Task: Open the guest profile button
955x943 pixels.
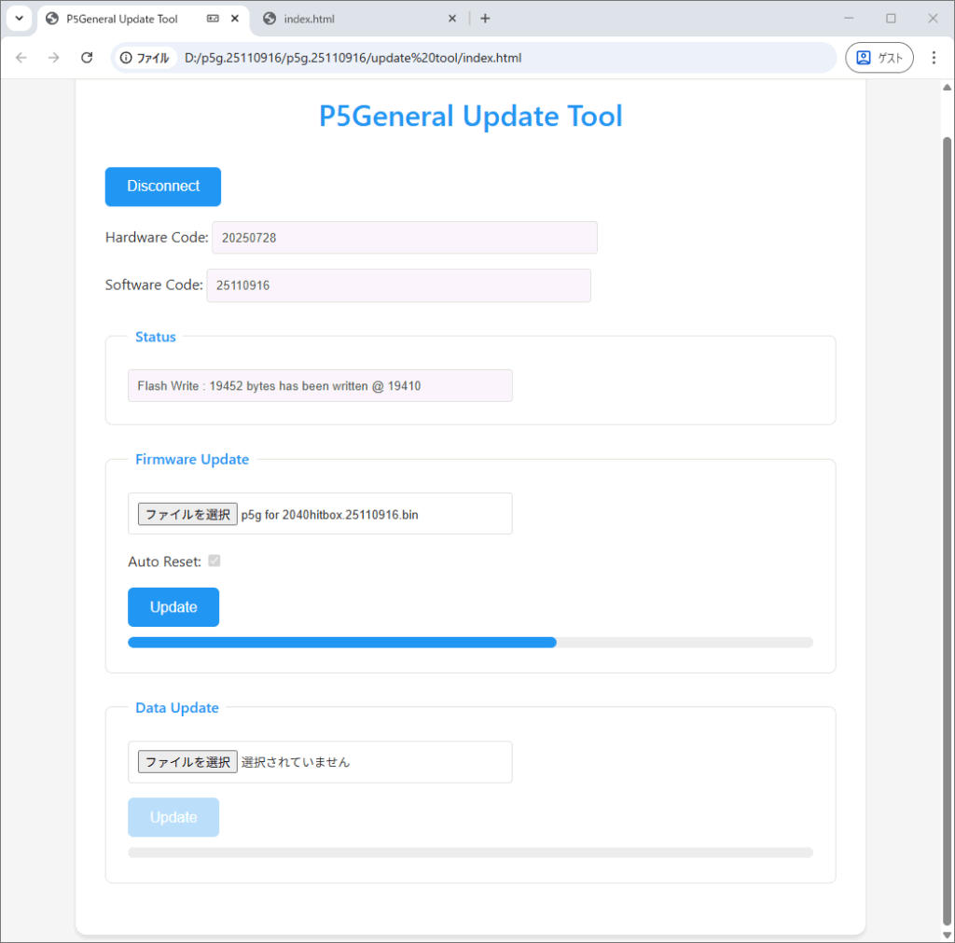Action: (x=879, y=58)
